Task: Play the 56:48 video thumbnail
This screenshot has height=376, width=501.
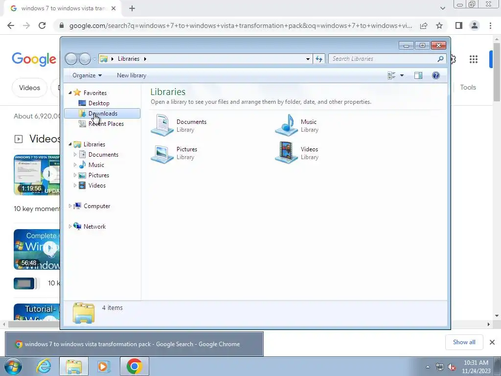Action: 37,249
